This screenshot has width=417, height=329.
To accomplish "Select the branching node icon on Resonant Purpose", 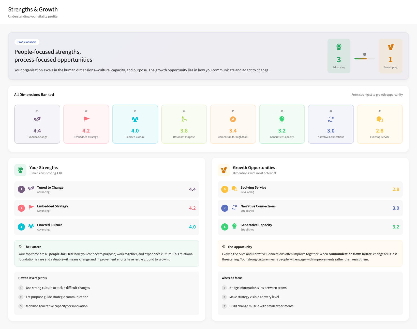I will tap(184, 119).
